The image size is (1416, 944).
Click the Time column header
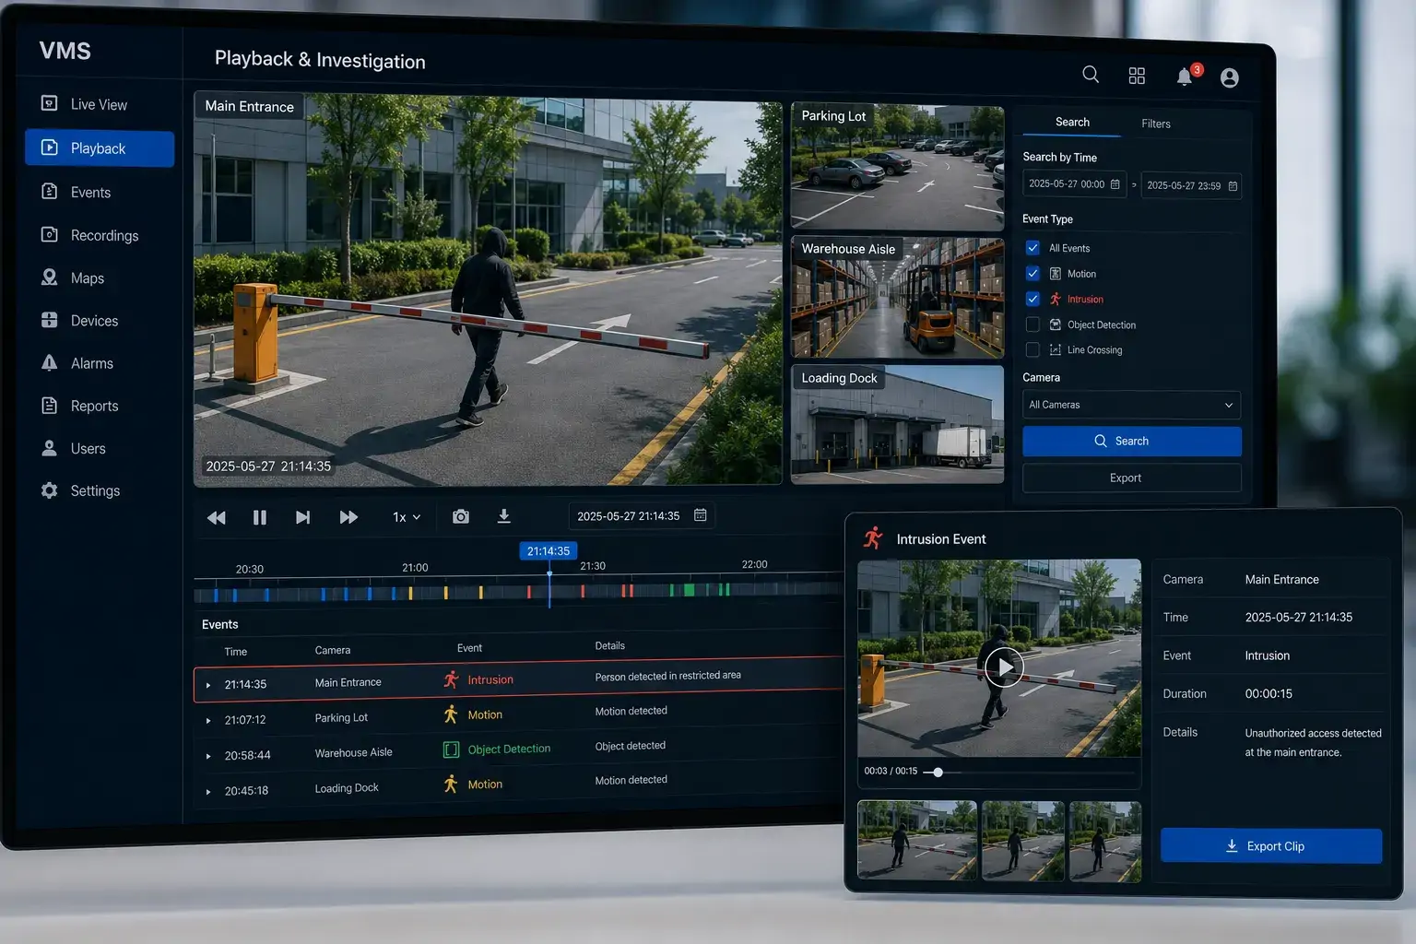[236, 652]
